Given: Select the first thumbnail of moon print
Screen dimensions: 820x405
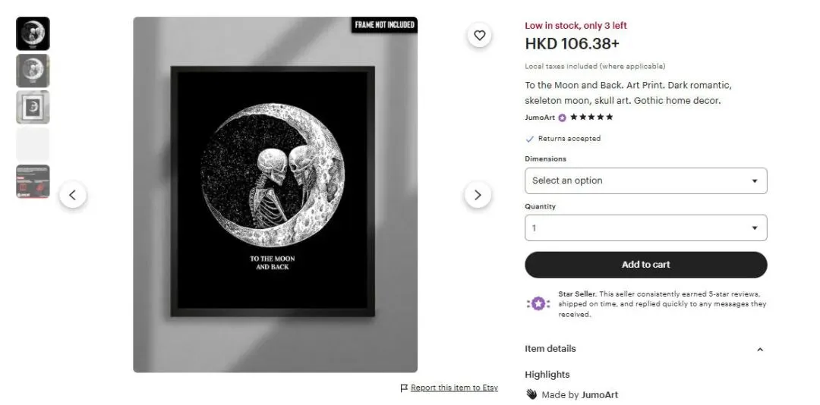Looking at the screenshot, I should click(x=33, y=33).
